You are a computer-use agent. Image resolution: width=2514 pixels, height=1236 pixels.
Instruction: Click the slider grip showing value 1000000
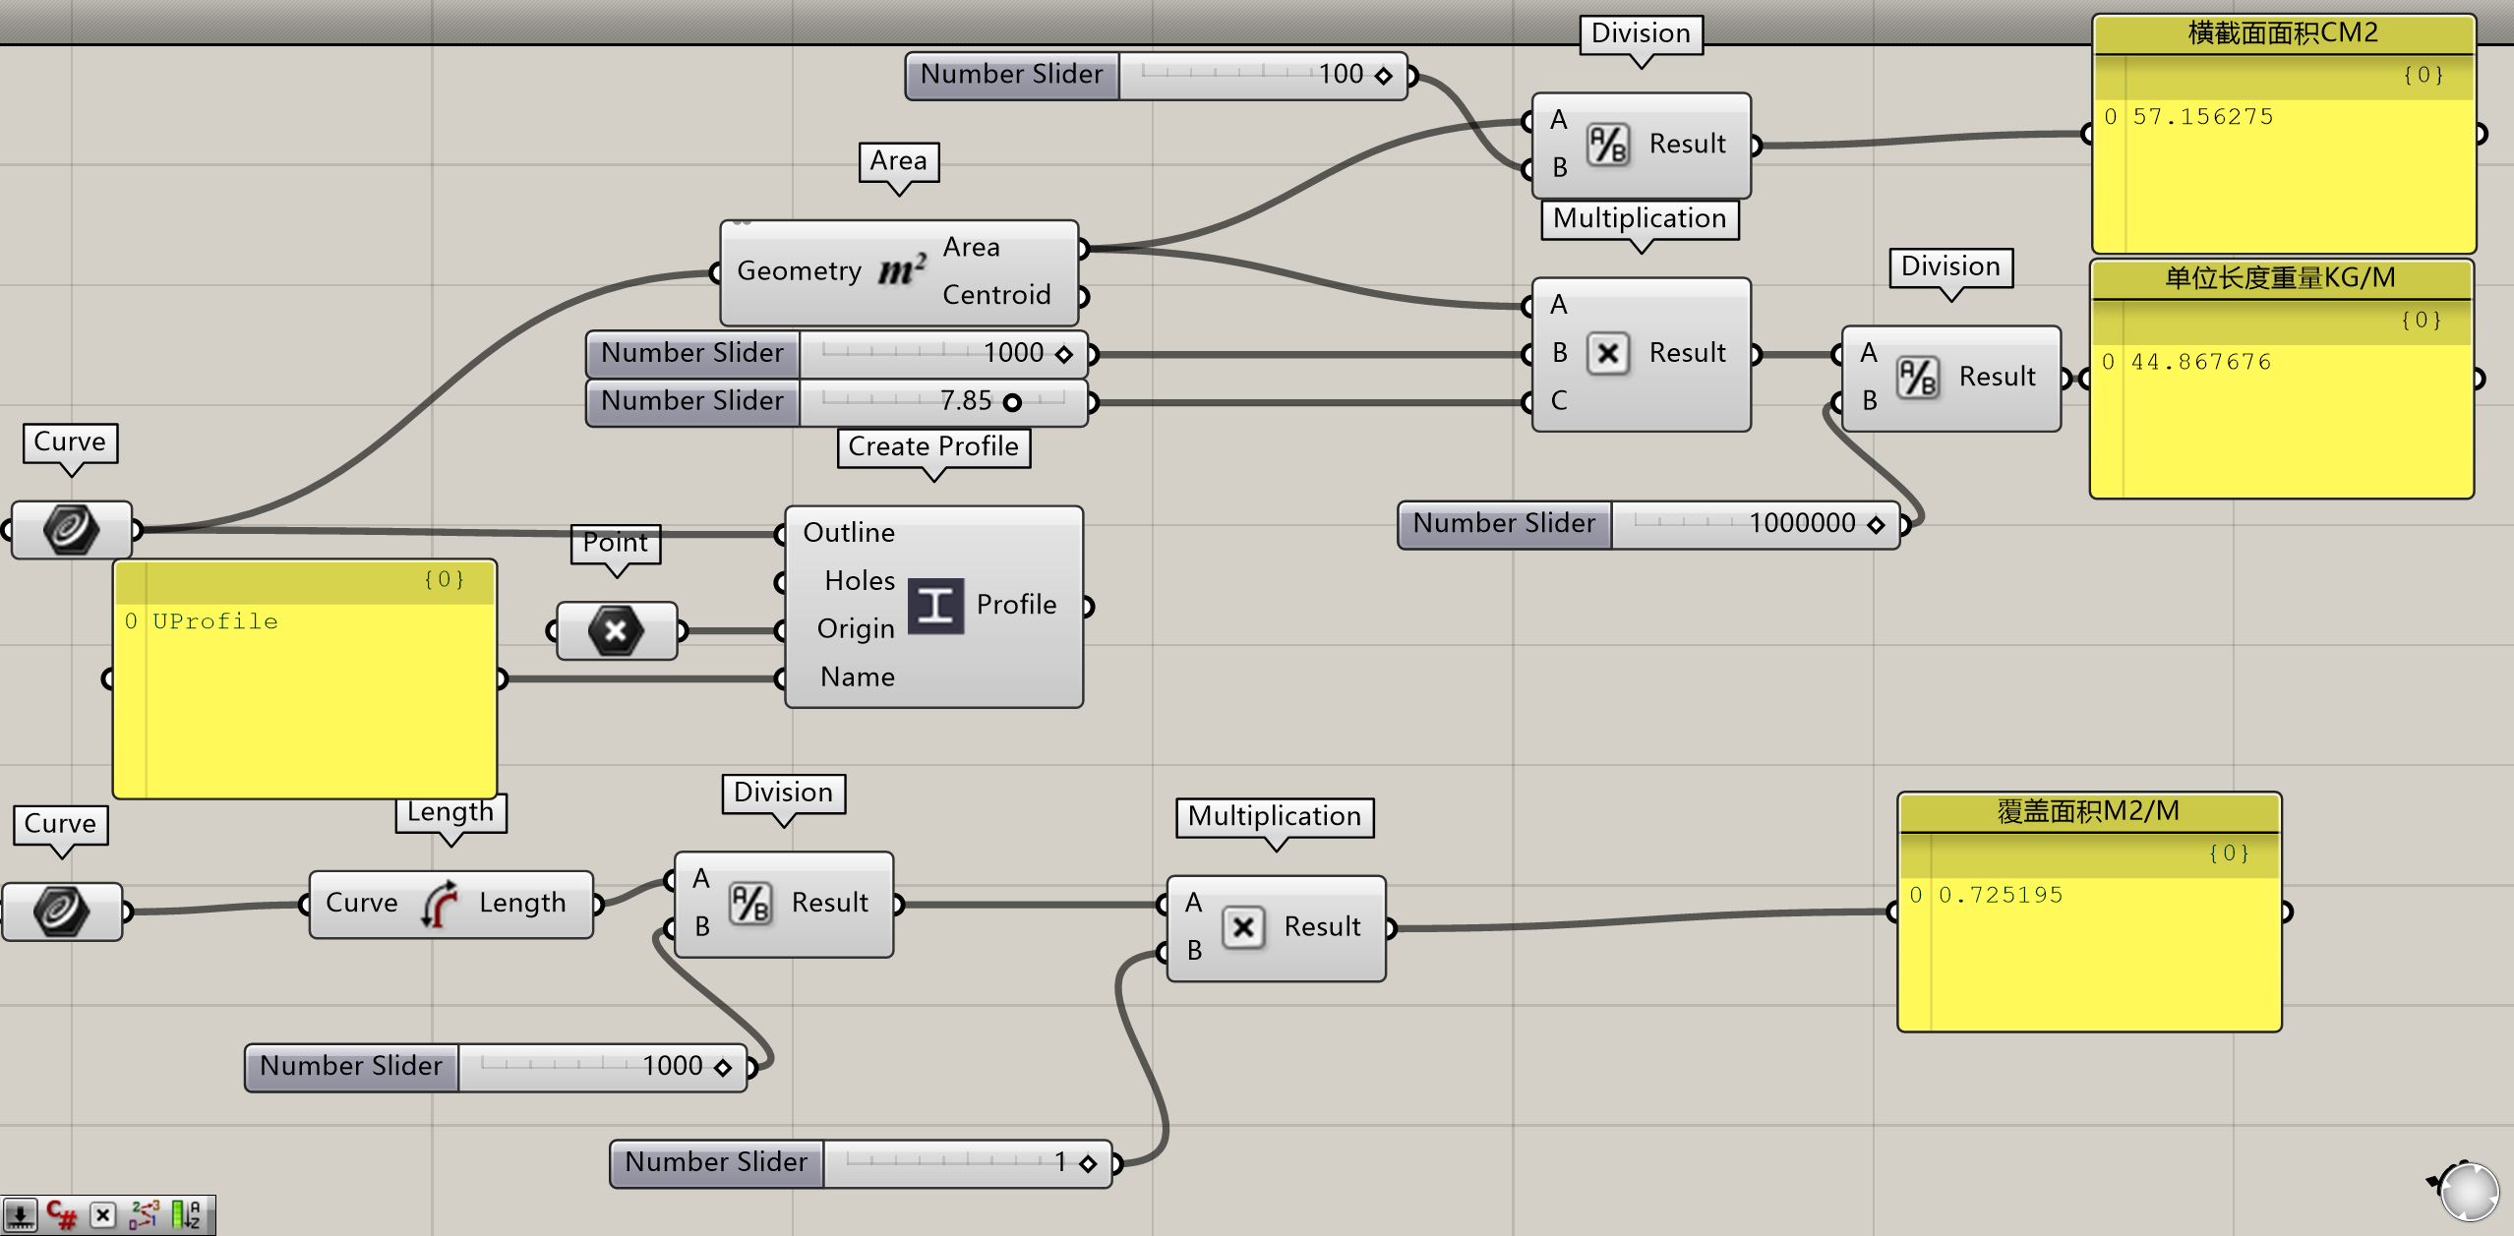tap(1876, 524)
